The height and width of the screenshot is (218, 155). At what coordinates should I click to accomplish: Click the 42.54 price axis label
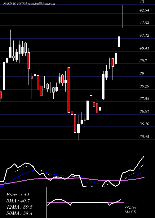click(x=144, y=10)
